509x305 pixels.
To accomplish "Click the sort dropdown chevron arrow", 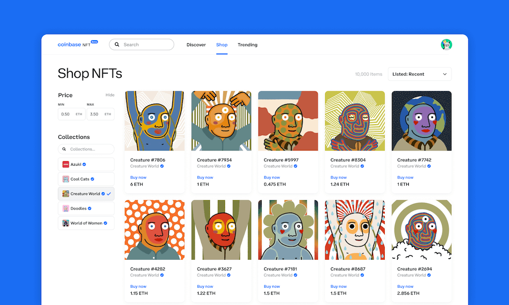I will click(445, 74).
